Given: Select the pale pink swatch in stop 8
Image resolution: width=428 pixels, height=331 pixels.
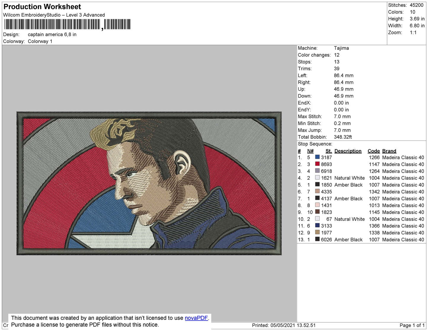Looking at the screenshot, I should (317, 205).
